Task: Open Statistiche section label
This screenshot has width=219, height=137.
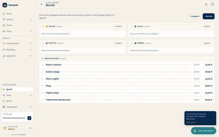Action: [x=11, y=56]
